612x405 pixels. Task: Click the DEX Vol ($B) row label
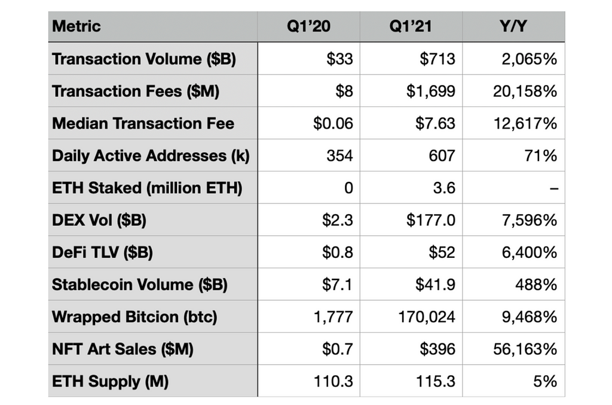(99, 220)
